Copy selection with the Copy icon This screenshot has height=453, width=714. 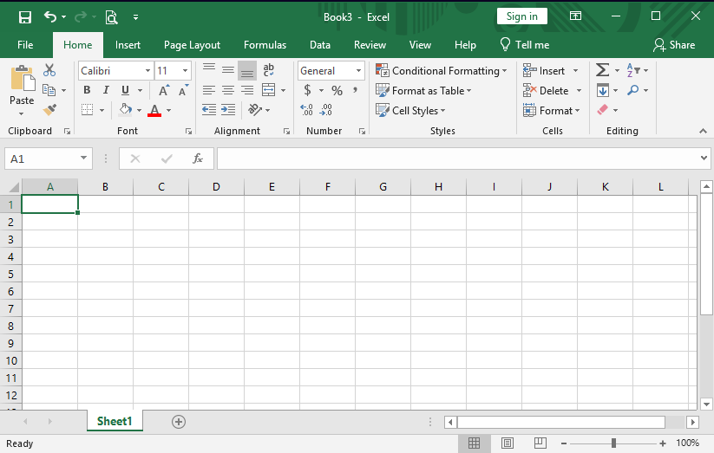click(49, 90)
